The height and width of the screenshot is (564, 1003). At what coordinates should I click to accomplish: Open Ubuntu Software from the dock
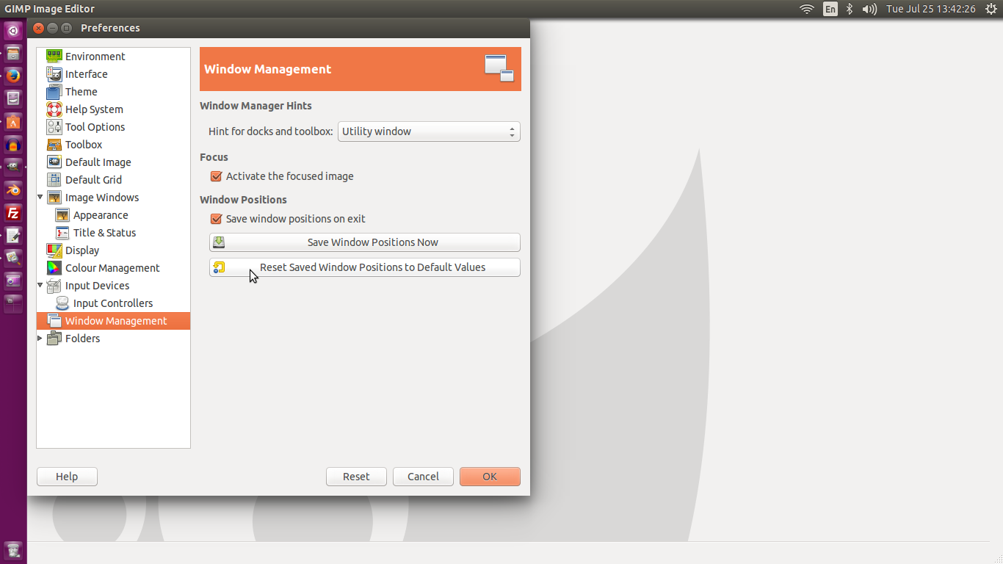(13, 122)
